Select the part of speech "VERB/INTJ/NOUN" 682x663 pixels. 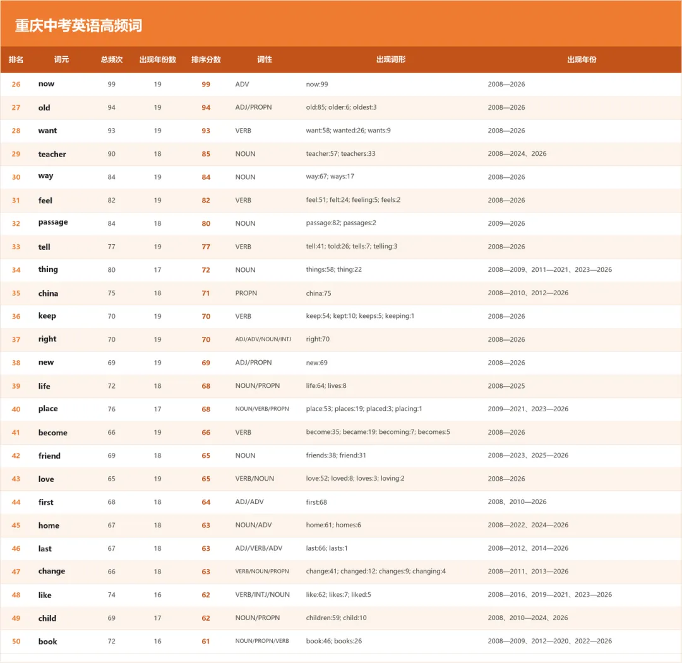coord(262,594)
